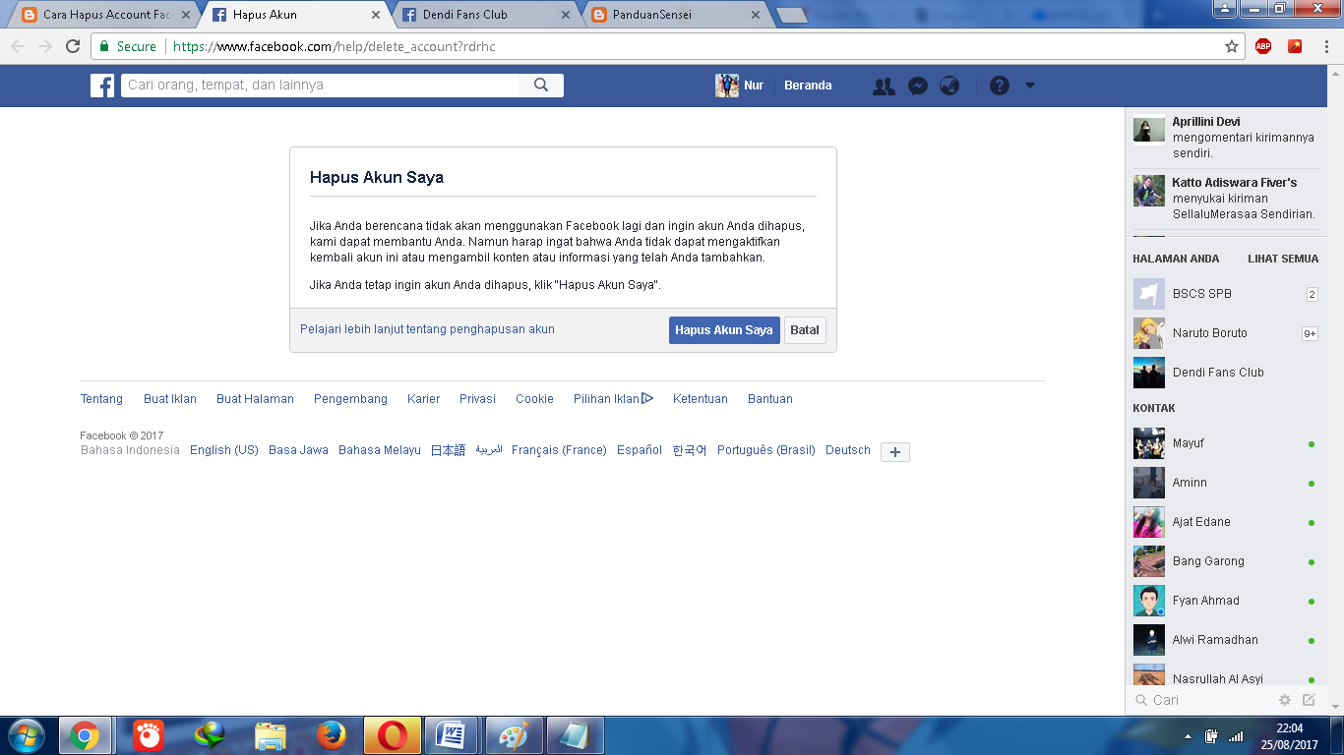
Task: Open Naruto Boruto page in sidebar
Action: (1226, 333)
